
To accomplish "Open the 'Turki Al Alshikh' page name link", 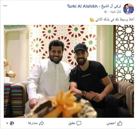I will coord(82,6).
